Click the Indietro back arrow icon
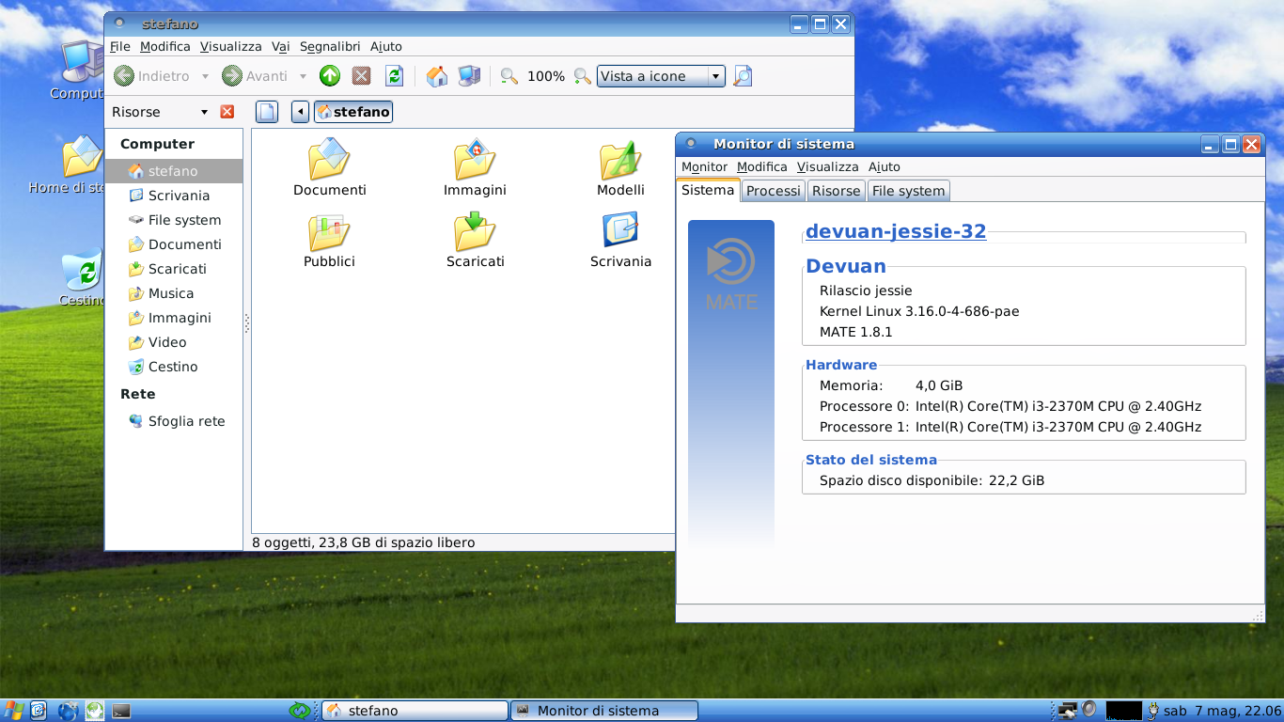 pyautogui.click(x=124, y=76)
